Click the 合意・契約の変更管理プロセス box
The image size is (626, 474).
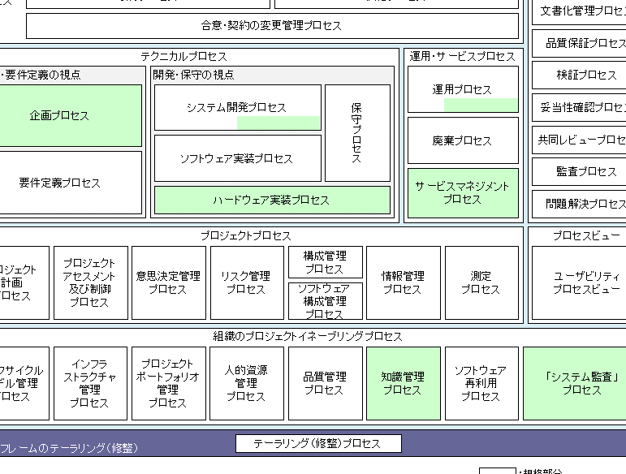272,26
